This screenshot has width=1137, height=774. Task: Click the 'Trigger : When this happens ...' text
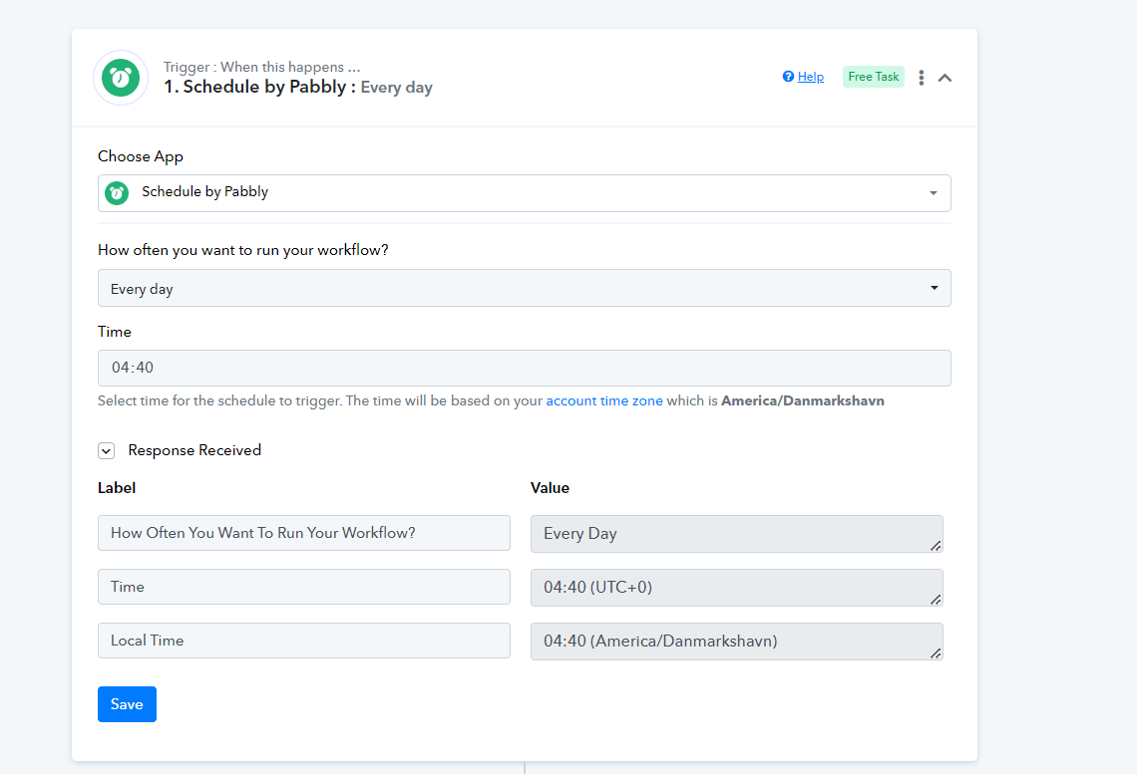pyautogui.click(x=261, y=67)
